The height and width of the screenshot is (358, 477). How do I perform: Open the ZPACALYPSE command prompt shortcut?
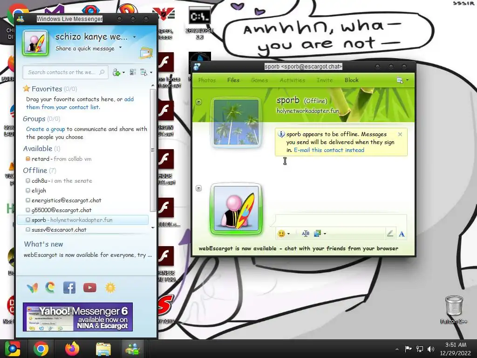199,23
